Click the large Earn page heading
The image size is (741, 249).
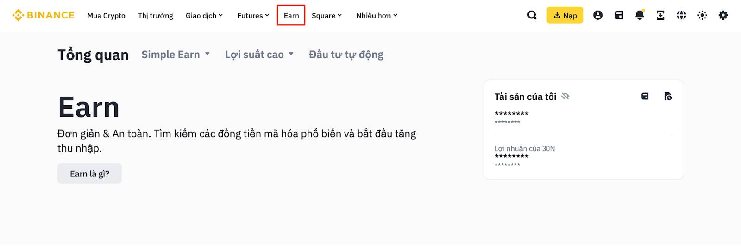coord(88,107)
